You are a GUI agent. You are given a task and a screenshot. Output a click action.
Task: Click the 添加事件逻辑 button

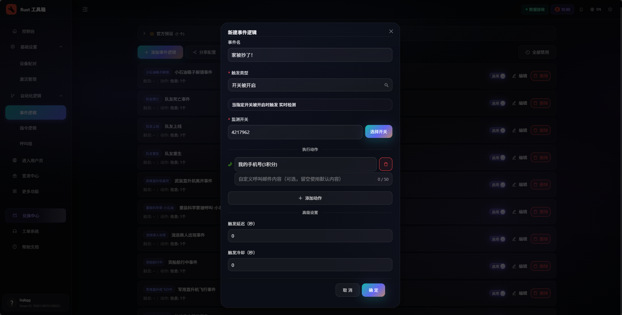160,52
